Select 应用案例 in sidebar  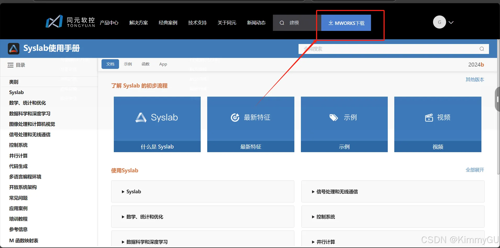pos(18,208)
